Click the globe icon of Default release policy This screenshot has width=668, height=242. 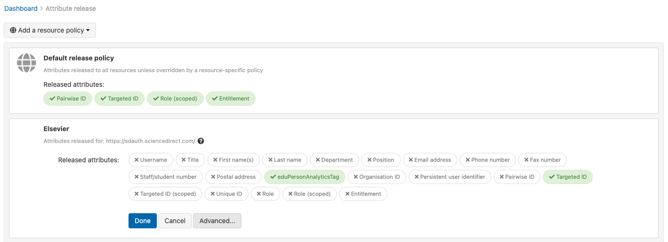click(x=26, y=63)
